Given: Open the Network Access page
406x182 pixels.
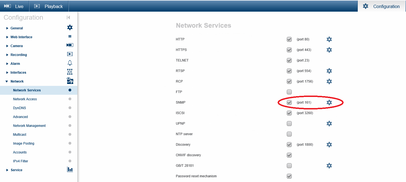Looking at the screenshot, I should (25, 99).
